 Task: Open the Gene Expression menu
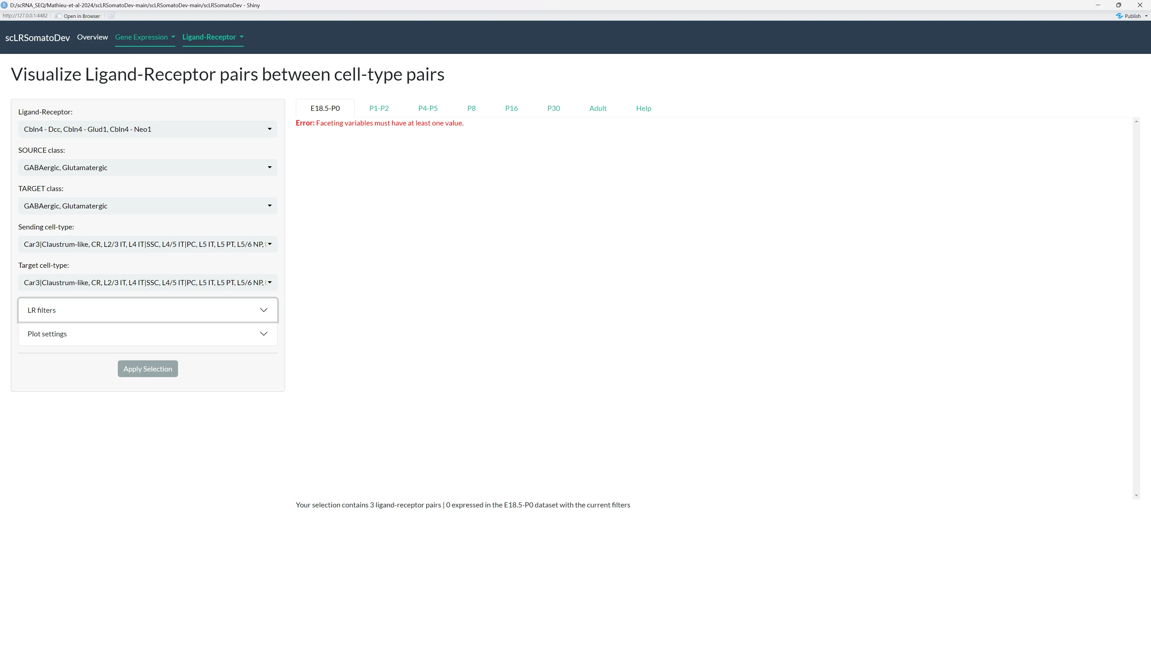tap(145, 37)
